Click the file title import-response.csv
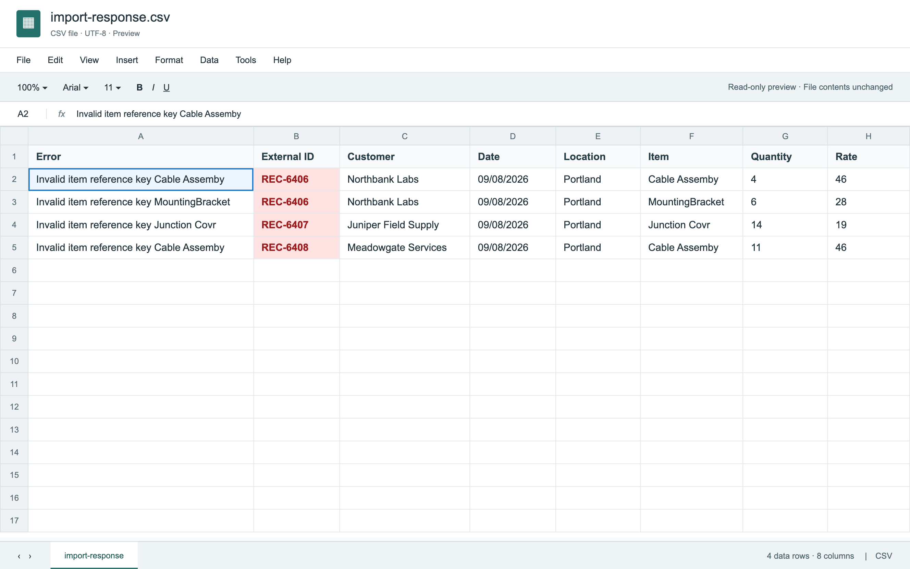910x569 pixels. click(x=110, y=17)
